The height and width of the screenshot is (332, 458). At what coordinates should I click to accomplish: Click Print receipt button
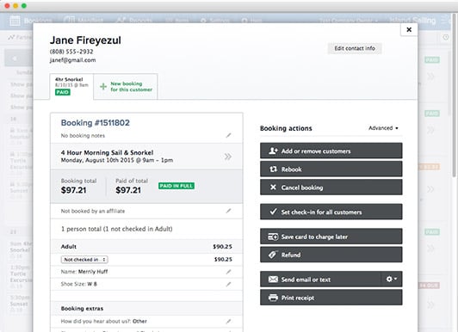[x=331, y=298]
